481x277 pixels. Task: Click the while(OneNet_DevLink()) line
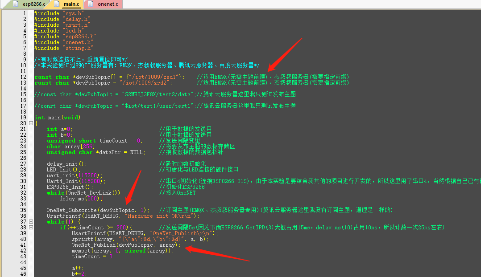pos(83,193)
